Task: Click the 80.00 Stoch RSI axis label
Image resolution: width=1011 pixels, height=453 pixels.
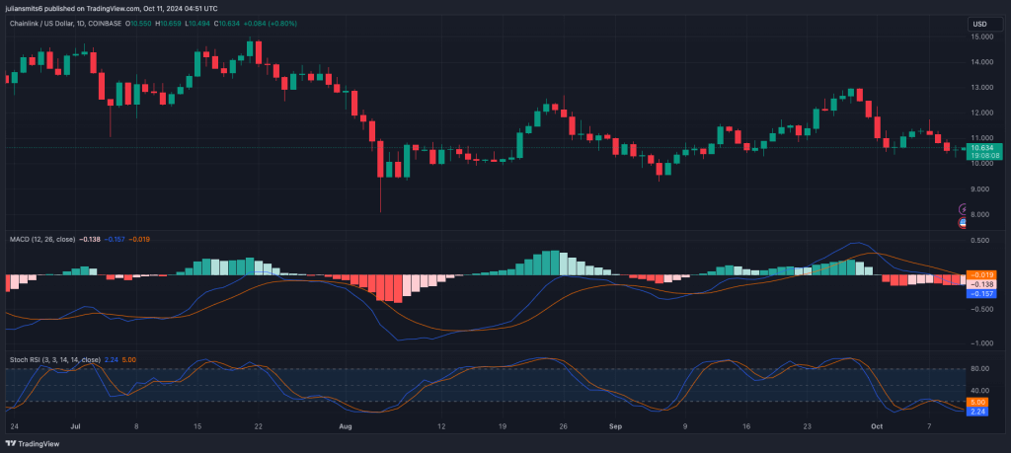Action: point(980,368)
